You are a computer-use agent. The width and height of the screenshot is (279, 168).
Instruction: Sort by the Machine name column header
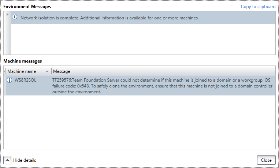coord(22,71)
